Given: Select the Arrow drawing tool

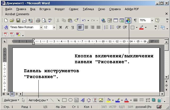Looking at the screenshot, I should (58, 100).
